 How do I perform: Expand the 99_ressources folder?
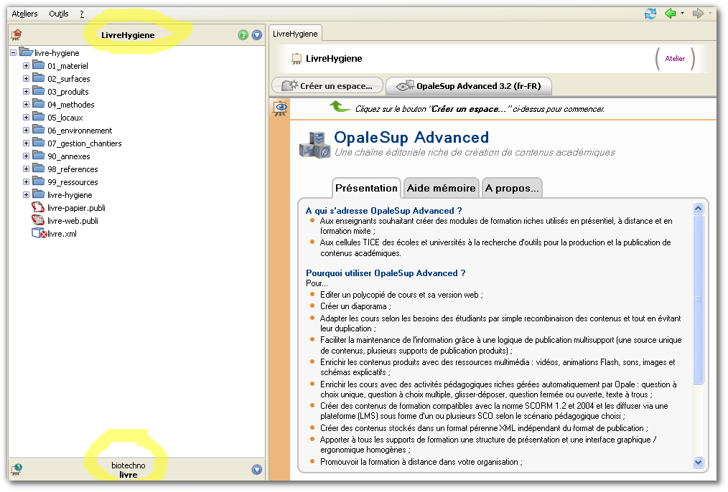(x=26, y=182)
